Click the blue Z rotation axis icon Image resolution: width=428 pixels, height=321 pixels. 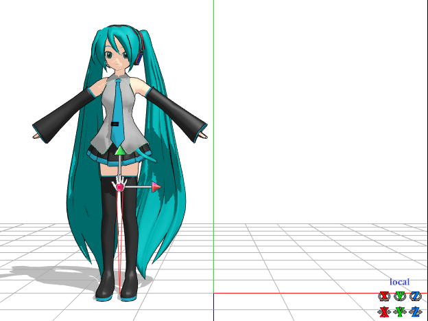coord(416,296)
